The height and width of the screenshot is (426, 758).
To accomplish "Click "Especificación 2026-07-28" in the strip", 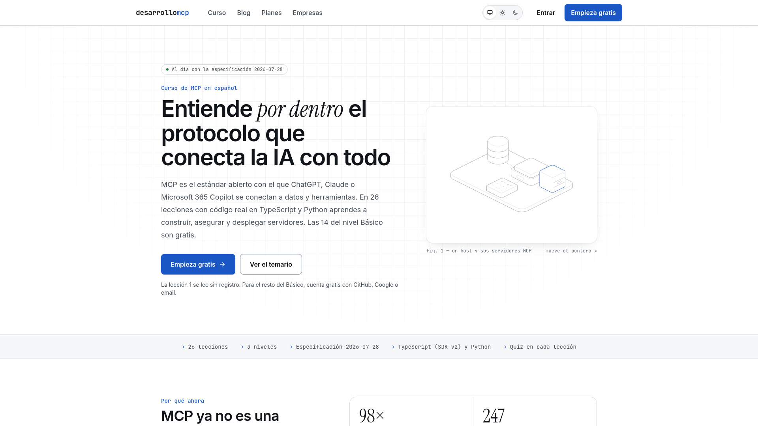I will coord(334,347).
